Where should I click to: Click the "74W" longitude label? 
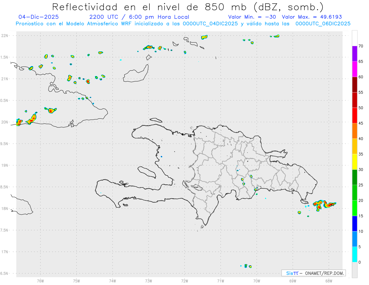coord(113,281)
